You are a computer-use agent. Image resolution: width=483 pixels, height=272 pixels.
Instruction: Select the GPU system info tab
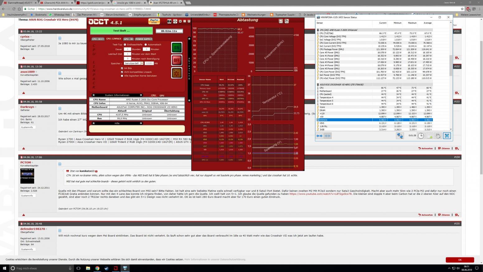[162, 95]
